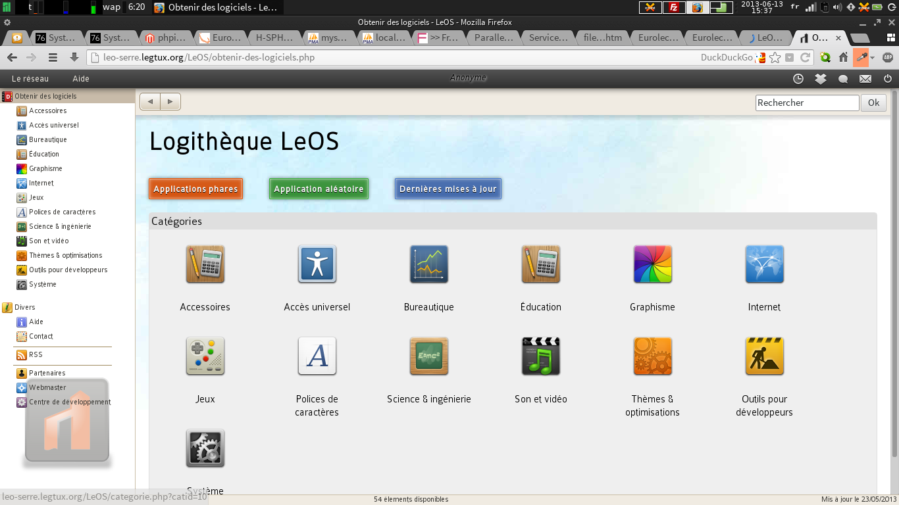This screenshot has height=505, width=899.
Task: Click the green Q extension icon in toolbar
Action: click(x=825, y=57)
